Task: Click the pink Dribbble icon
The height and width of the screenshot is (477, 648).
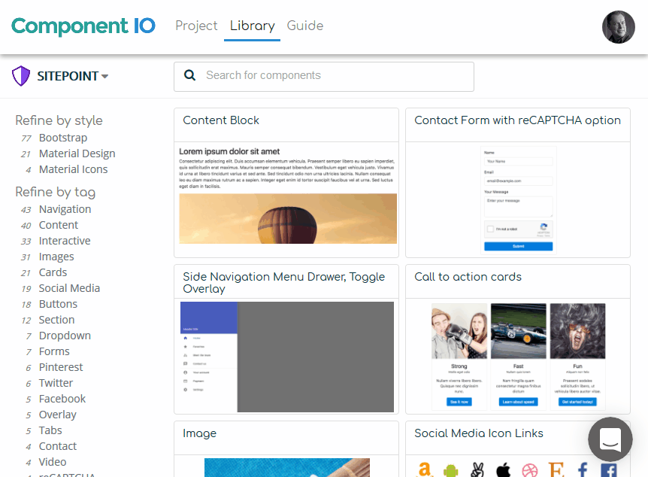Action: coord(530,471)
